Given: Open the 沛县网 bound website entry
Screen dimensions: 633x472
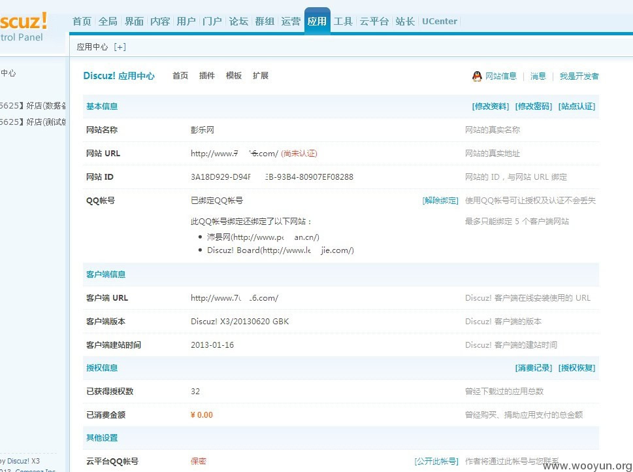Looking at the screenshot, I should point(263,237).
